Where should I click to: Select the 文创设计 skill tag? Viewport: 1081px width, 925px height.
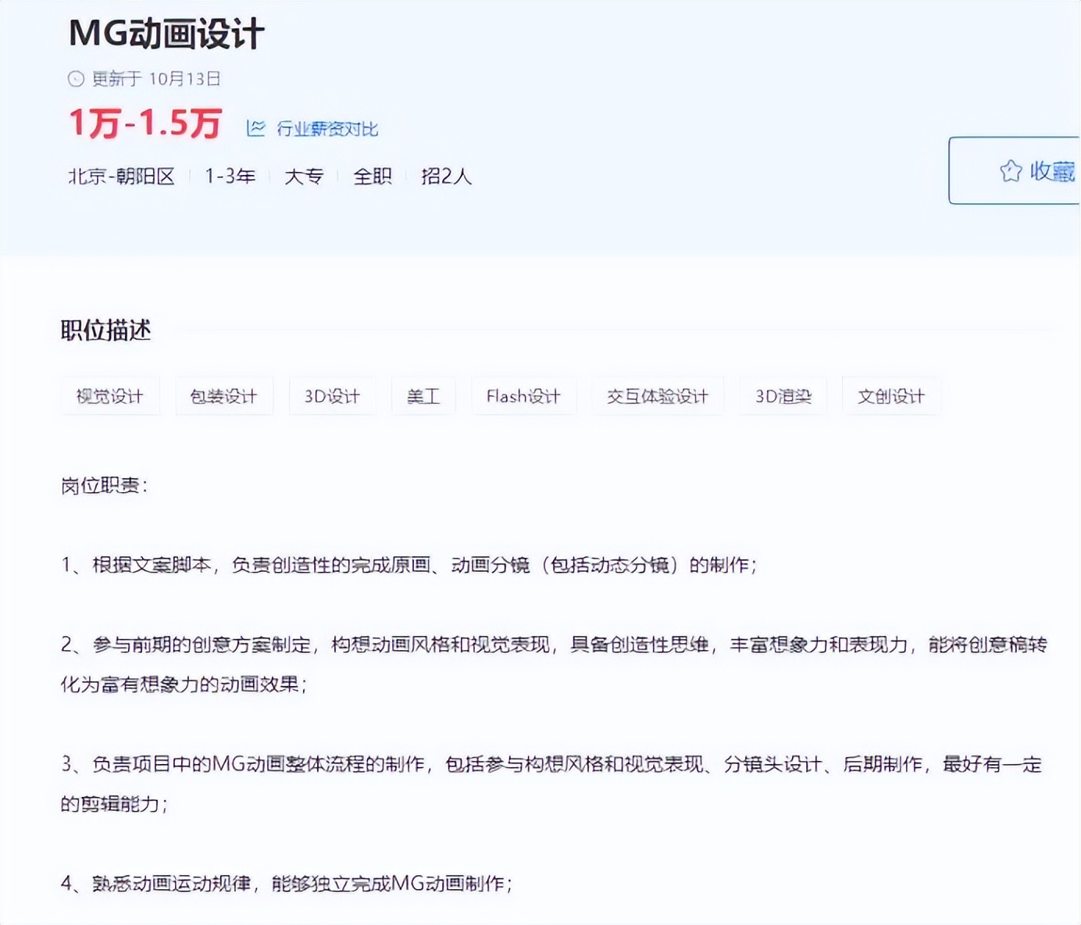click(x=890, y=396)
